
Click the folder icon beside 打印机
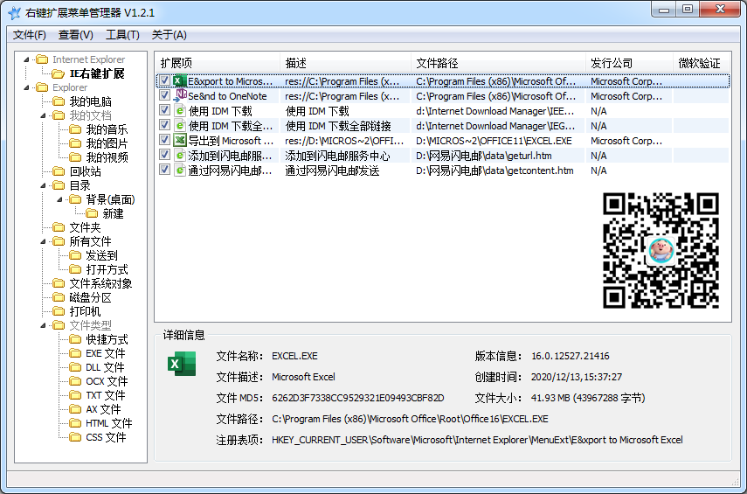59,311
